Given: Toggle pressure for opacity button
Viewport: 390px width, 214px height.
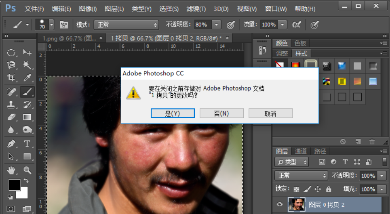Looking at the screenshot, I should (231, 25).
